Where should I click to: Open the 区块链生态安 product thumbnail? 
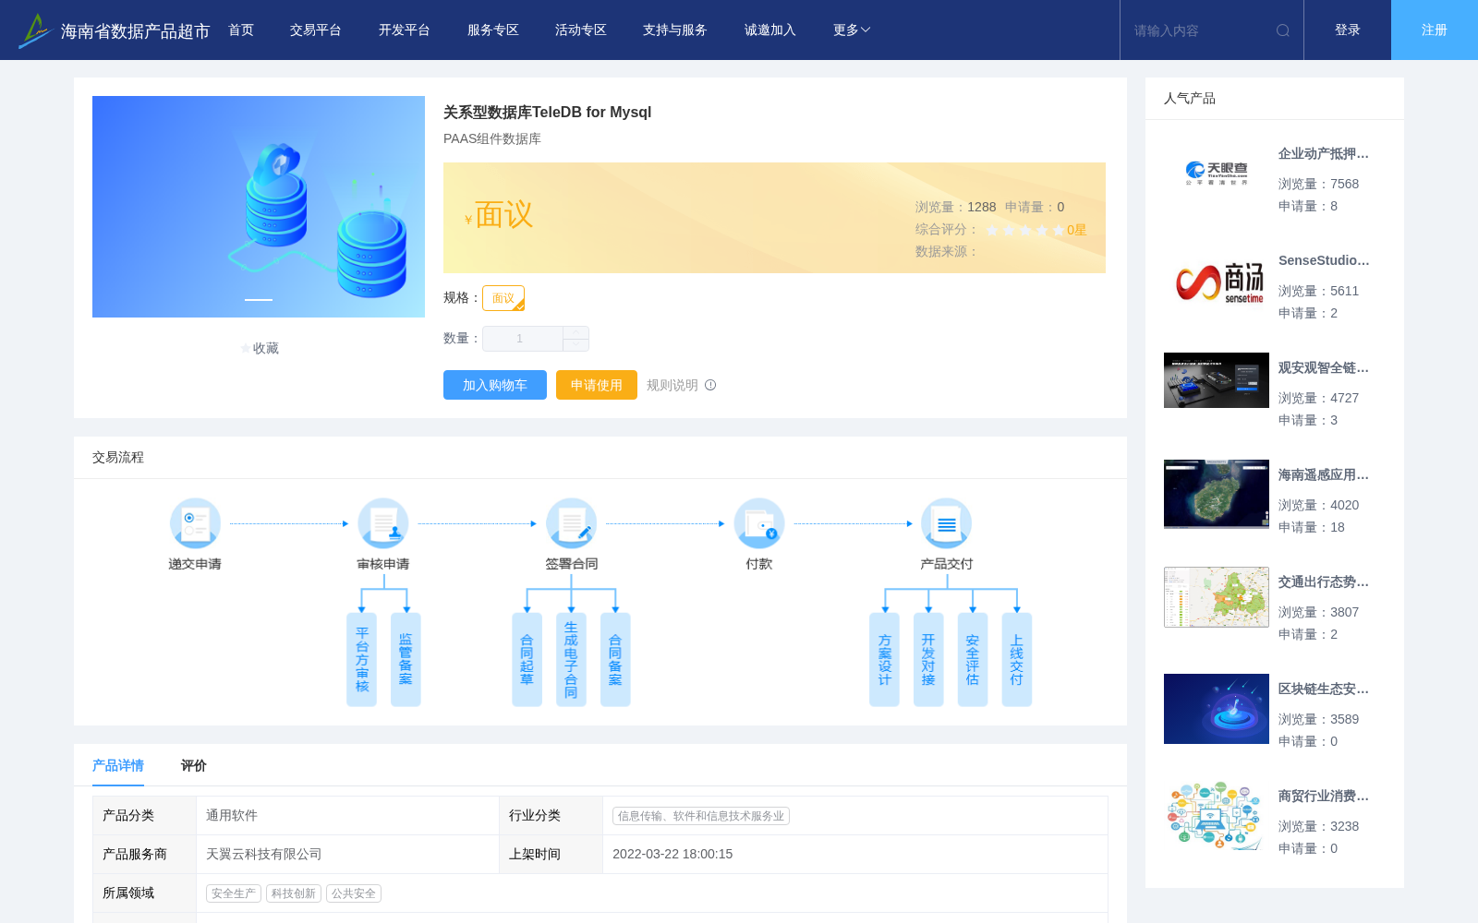[1217, 709]
